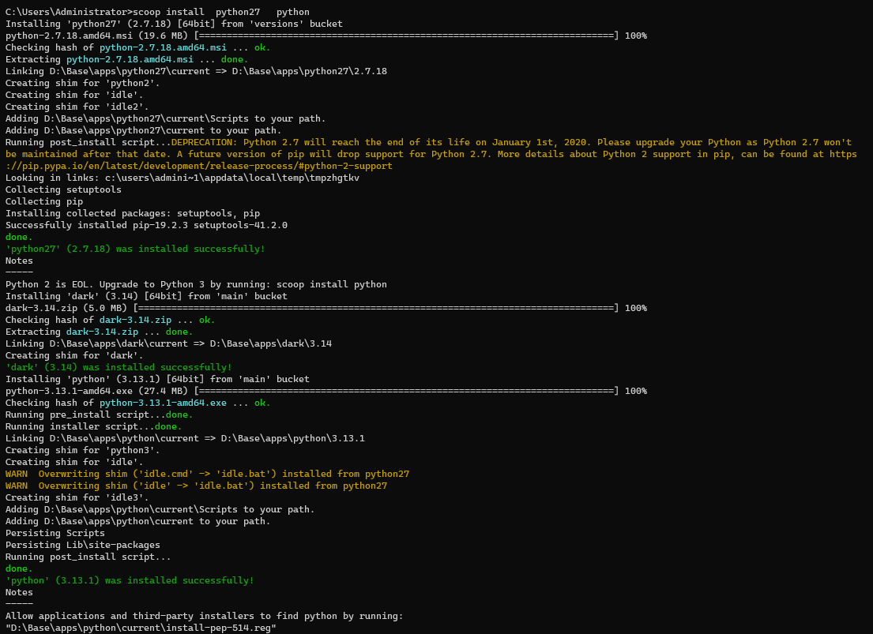
Task: Click green "'python' (3.13.1) was installed successfully!"
Action: pyautogui.click(x=130, y=580)
